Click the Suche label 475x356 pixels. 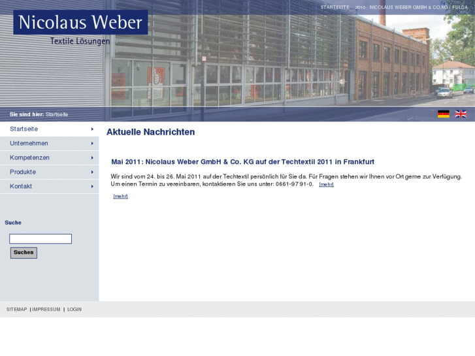pyautogui.click(x=13, y=222)
